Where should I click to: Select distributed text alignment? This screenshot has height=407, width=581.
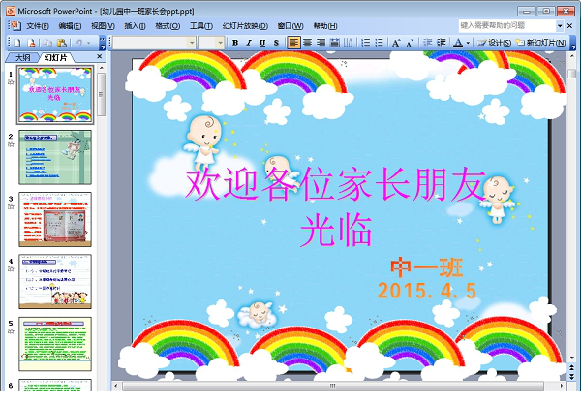[335, 43]
